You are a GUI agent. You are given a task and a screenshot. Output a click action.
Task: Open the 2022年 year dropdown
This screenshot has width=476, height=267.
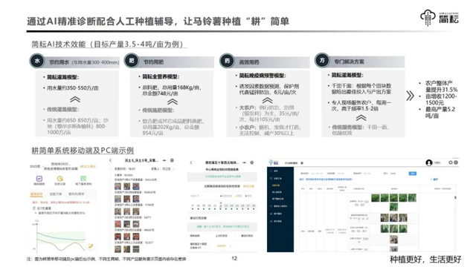[x=36, y=166]
